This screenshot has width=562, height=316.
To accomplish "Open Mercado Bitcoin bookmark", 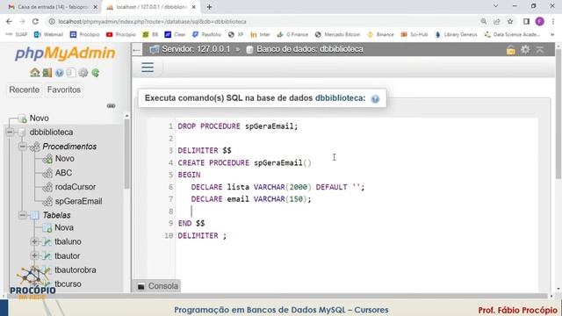I will (337, 34).
